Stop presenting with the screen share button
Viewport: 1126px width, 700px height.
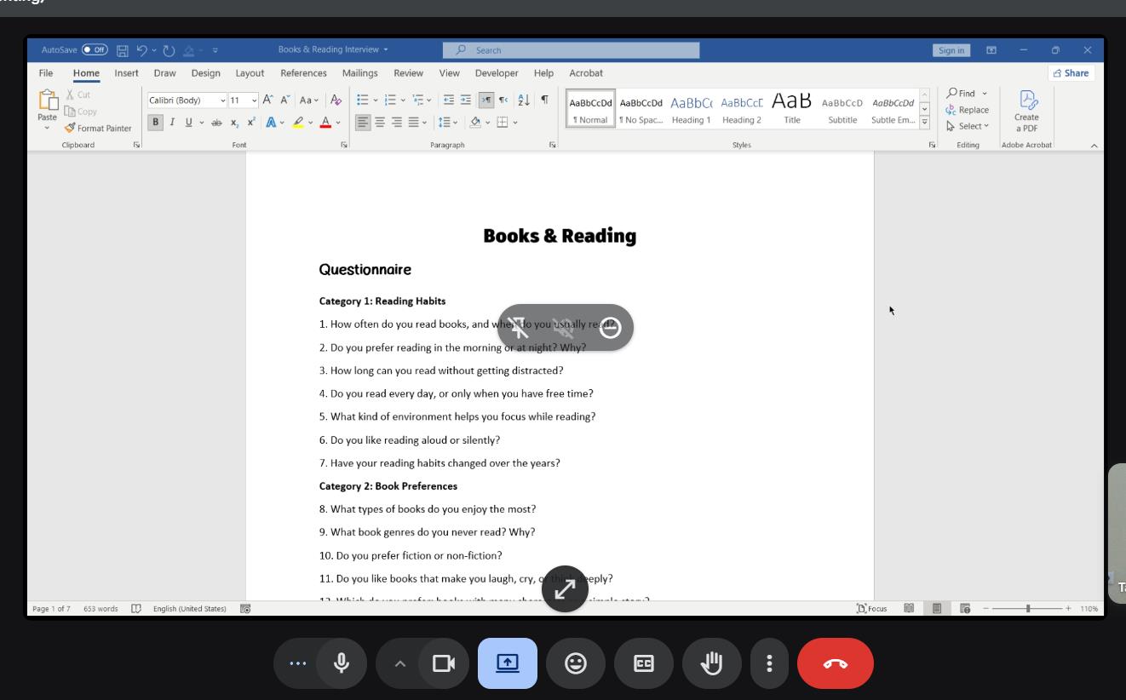pos(507,663)
